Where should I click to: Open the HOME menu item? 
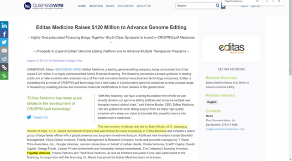tap(82, 6)
